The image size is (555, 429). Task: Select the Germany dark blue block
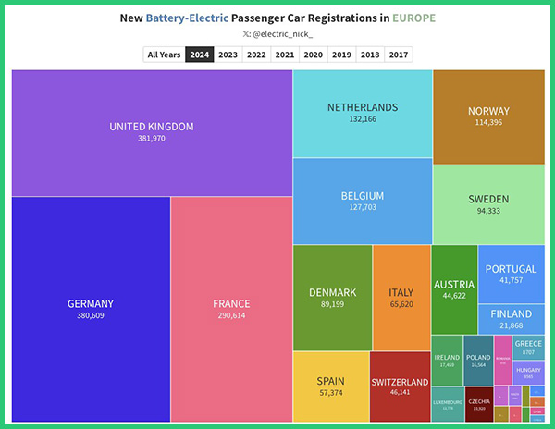pyautogui.click(x=91, y=309)
